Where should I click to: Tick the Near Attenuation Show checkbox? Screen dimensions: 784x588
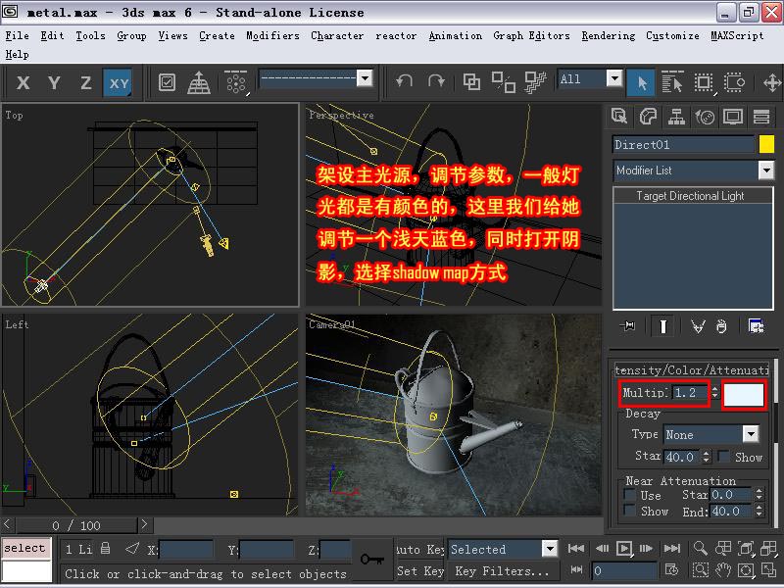tap(630, 512)
